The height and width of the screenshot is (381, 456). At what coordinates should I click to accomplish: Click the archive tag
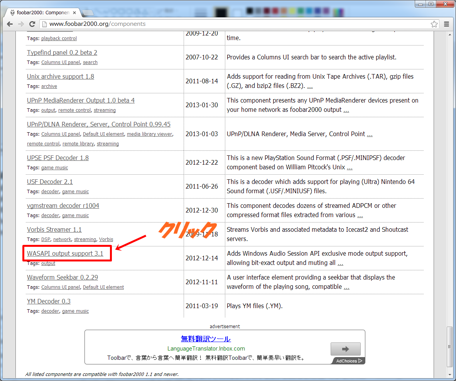click(49, 86)
